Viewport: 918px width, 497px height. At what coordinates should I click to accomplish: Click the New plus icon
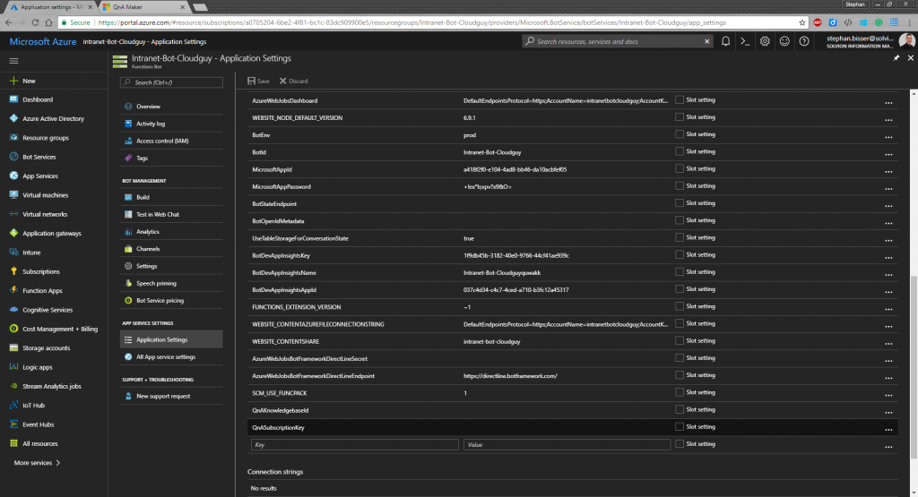[x=14, y=81]
